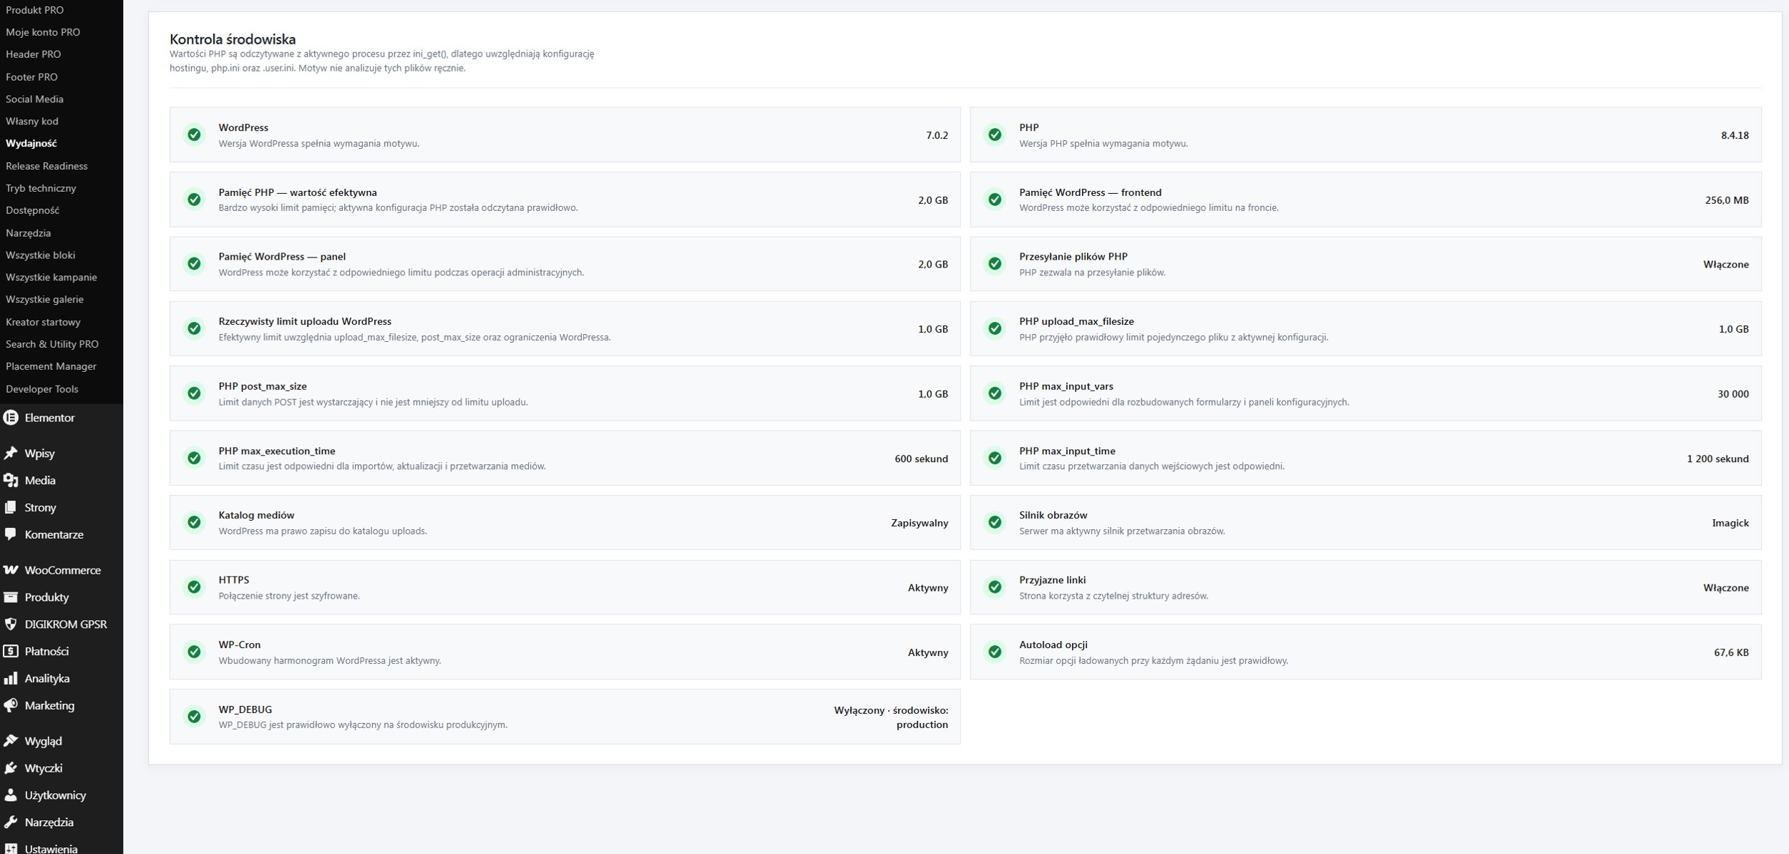Open Własny kod submenu item
Viewport: 1789px width, 854px height.
point(32,122)
